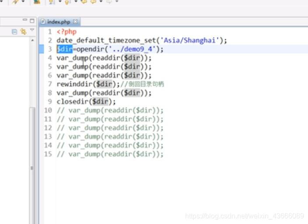Viewport: 308px width, 224px height.
Task: Click the Chinese comment after rewinddir
Action: 142,84
